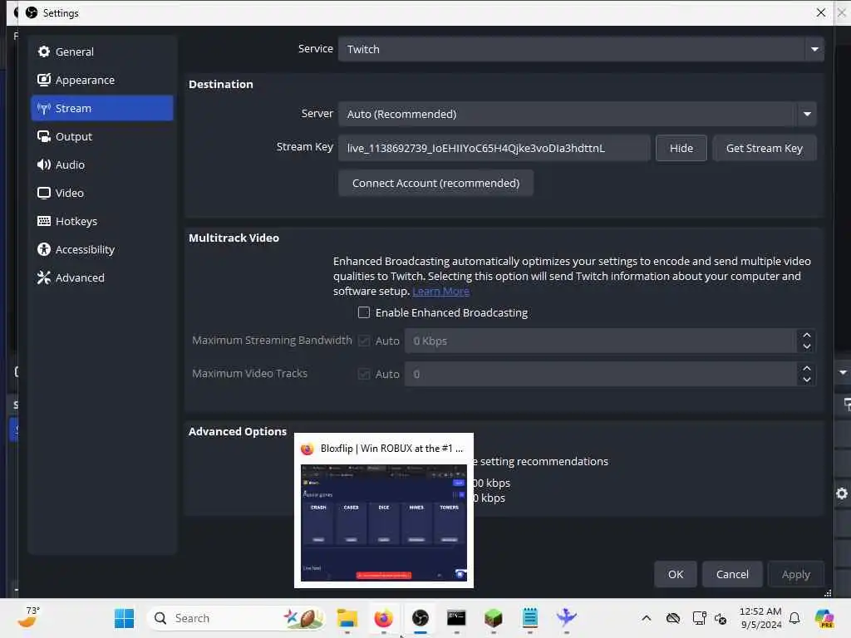Image resolution: width=851 pixels, height=638 pixels.
Task: Click the gear icon in OBS main window
Action: coord(842,493)
